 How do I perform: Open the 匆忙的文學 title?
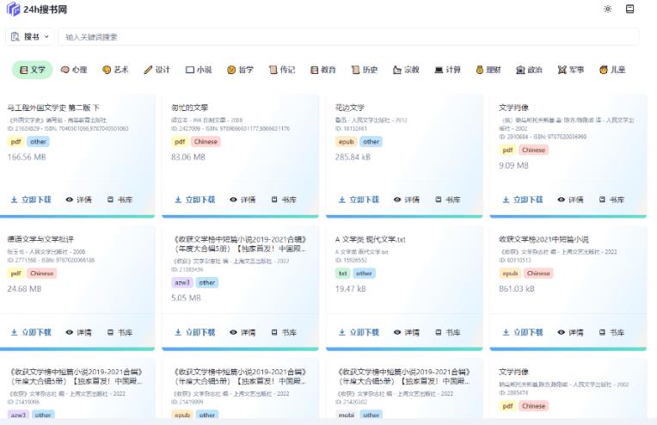189,108
